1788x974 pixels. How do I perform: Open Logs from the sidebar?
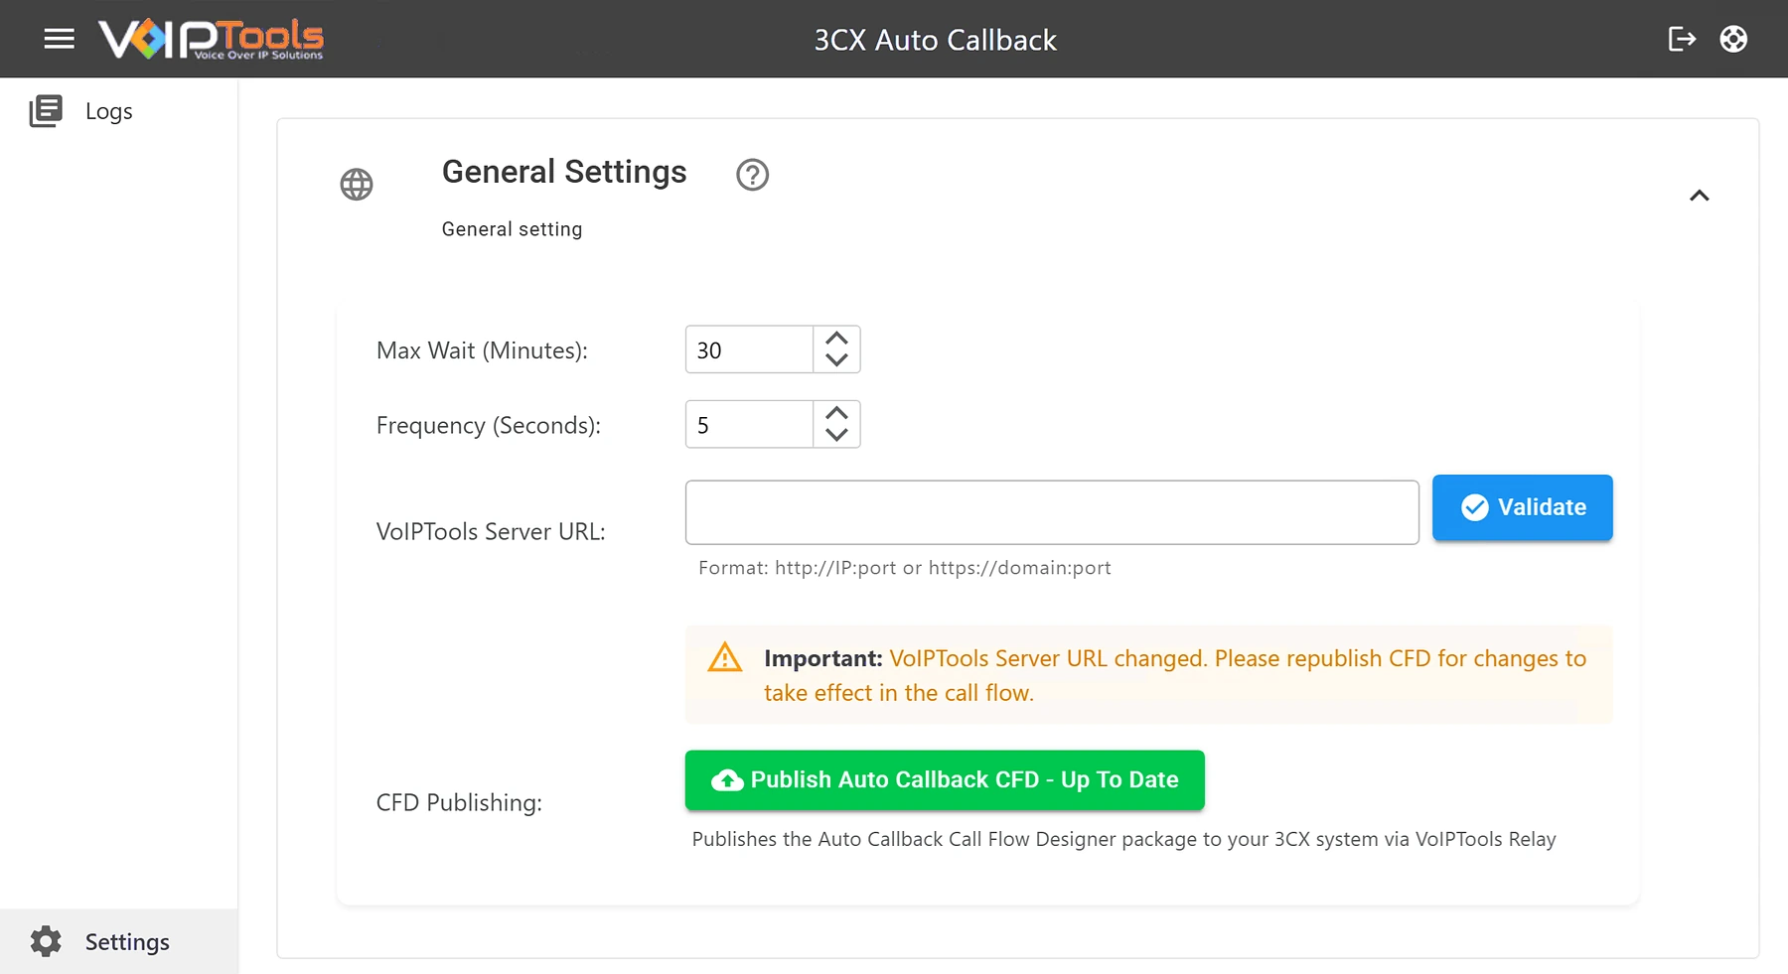(x=119, y=111)
